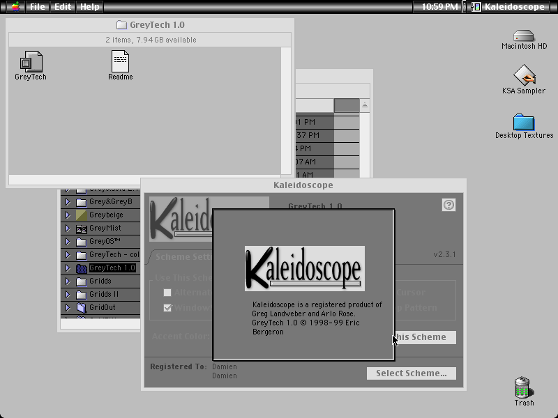
Task: Click the Greybeige scheme icon
Action: pos(82,215)
